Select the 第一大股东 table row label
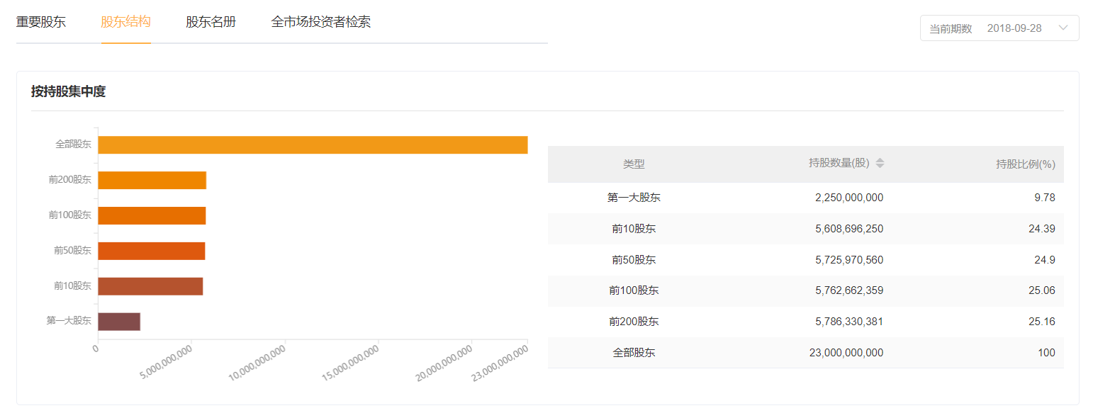Image resolution: width=1093 pixels, height=413 pixels. tap(634, 198)
